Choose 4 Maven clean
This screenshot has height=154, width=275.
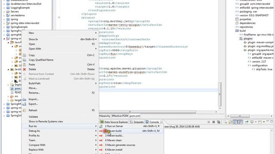click(131, 140)
